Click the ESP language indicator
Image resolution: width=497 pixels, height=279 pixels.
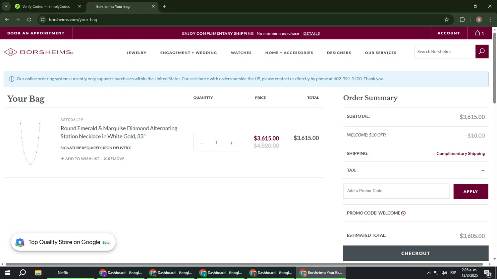pos(453,273)
